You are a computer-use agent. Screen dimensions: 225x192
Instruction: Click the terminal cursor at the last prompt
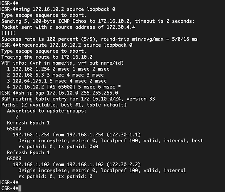tap(20, 188)
